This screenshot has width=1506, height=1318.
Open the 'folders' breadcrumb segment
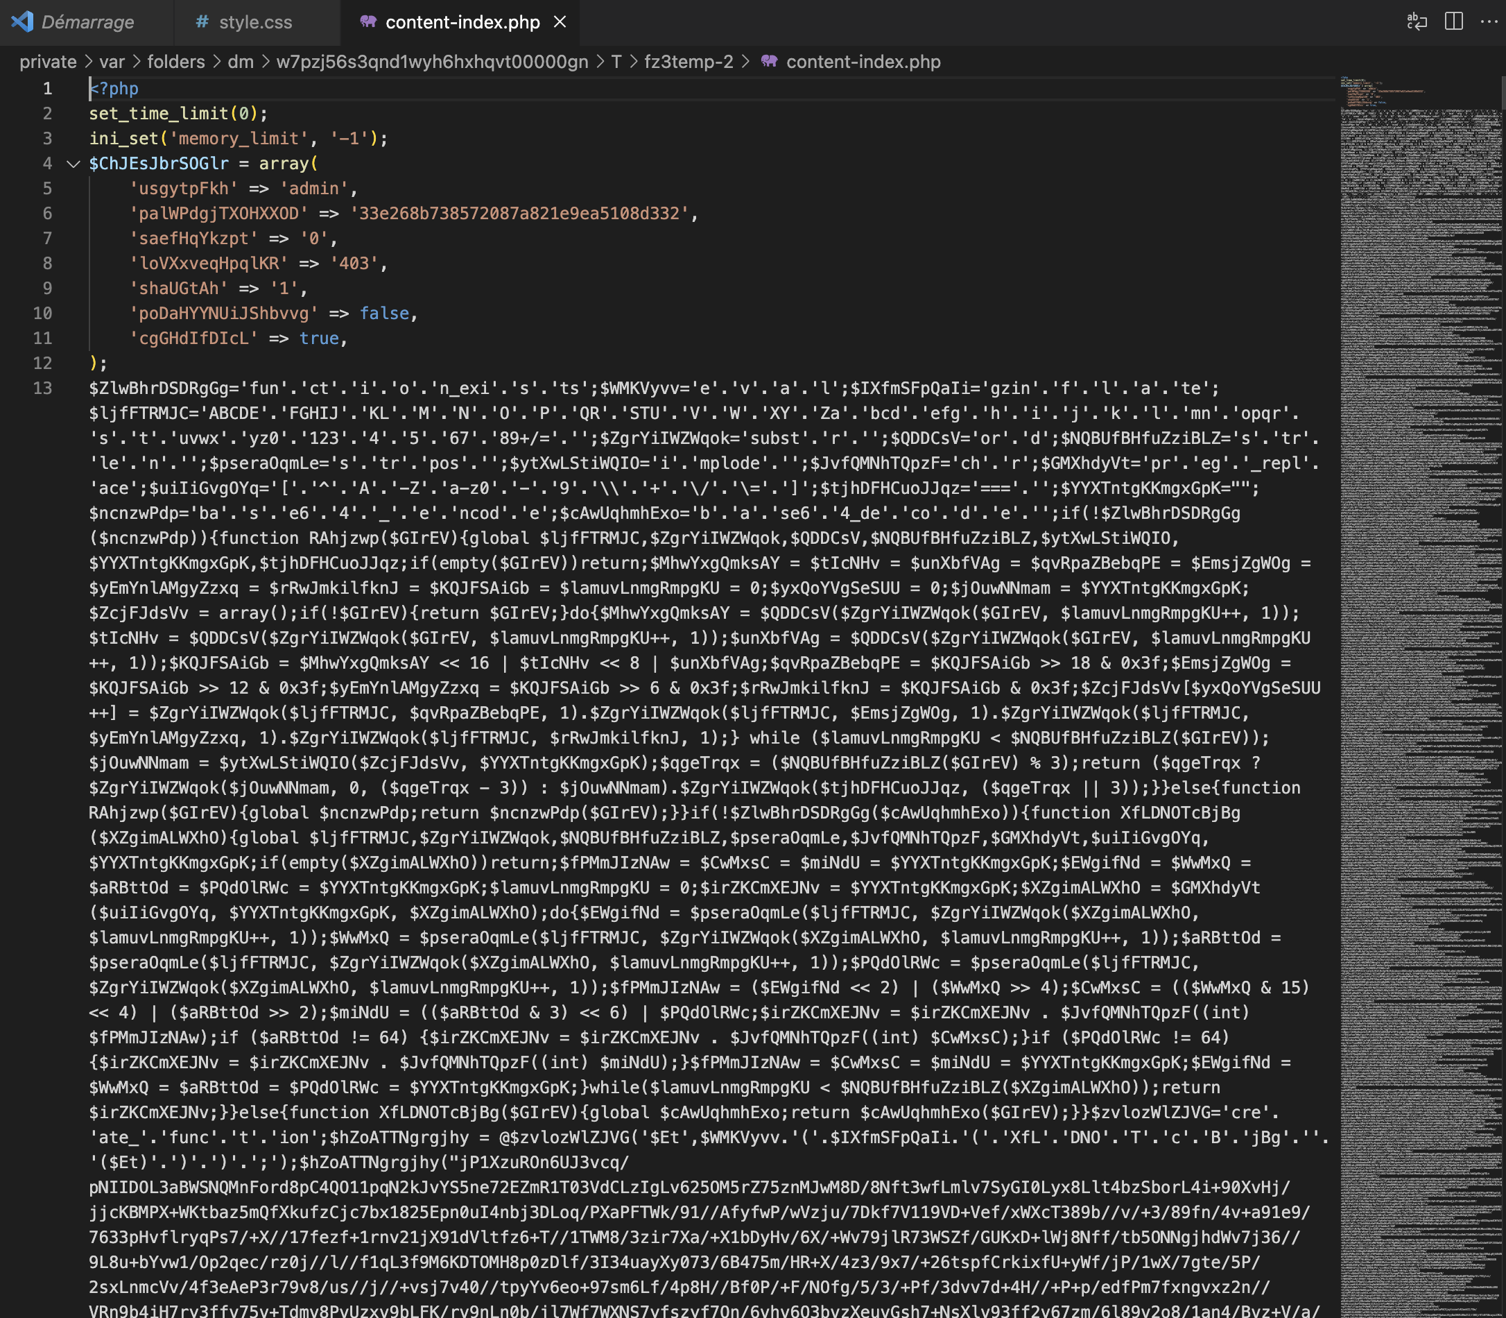pyautogui.click(x=175, y=62)
